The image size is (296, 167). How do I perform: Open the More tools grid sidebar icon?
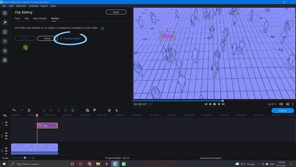5,60
